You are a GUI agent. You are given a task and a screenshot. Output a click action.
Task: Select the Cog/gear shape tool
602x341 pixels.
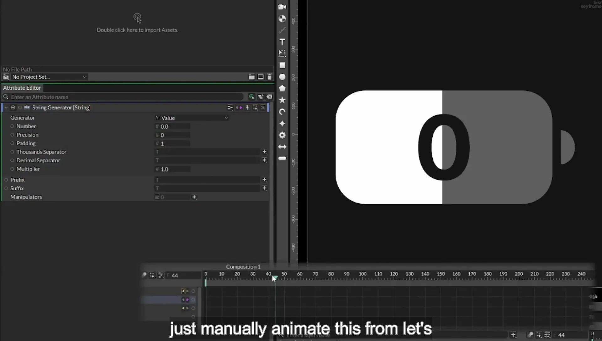click(x=282, y=135)
